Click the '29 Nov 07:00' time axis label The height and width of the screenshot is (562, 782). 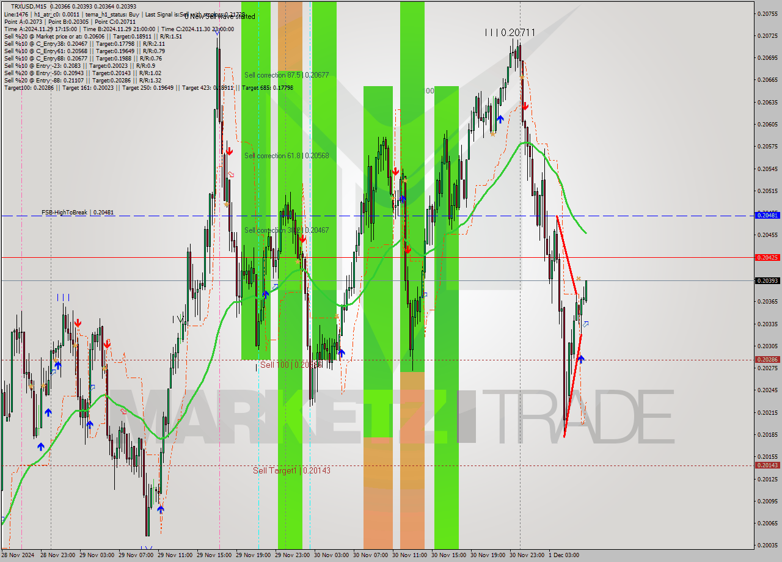(x=136, y=555)
